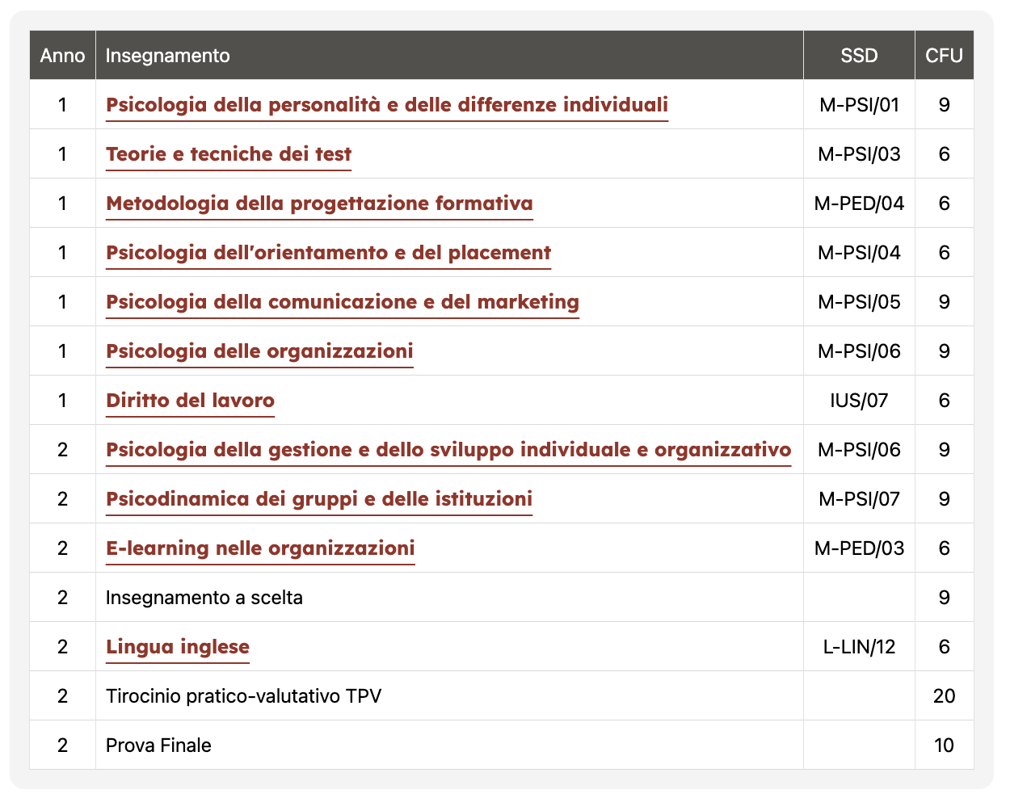Follow Metodologia della progettazione formativa link

coord(319,204)
